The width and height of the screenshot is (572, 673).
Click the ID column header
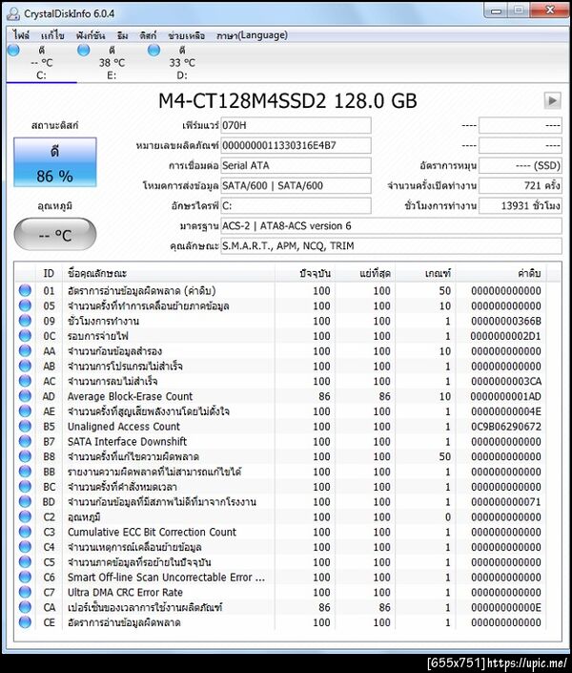coord(49,273)
